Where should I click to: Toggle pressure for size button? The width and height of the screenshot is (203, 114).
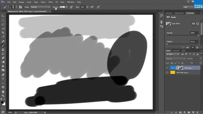[98, 7]
